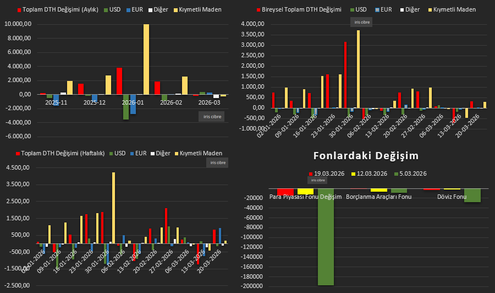Screen dimensions: 495x293
Task: Select the 2025-12 axis label in monthly chart
Action: pyautogui.click(x=95, y=103)
